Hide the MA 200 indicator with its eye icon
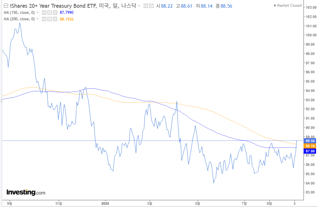 click(x=44, y=19)
